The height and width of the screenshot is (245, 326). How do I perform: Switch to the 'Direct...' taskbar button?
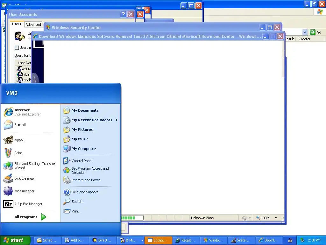tap(103, 240)
